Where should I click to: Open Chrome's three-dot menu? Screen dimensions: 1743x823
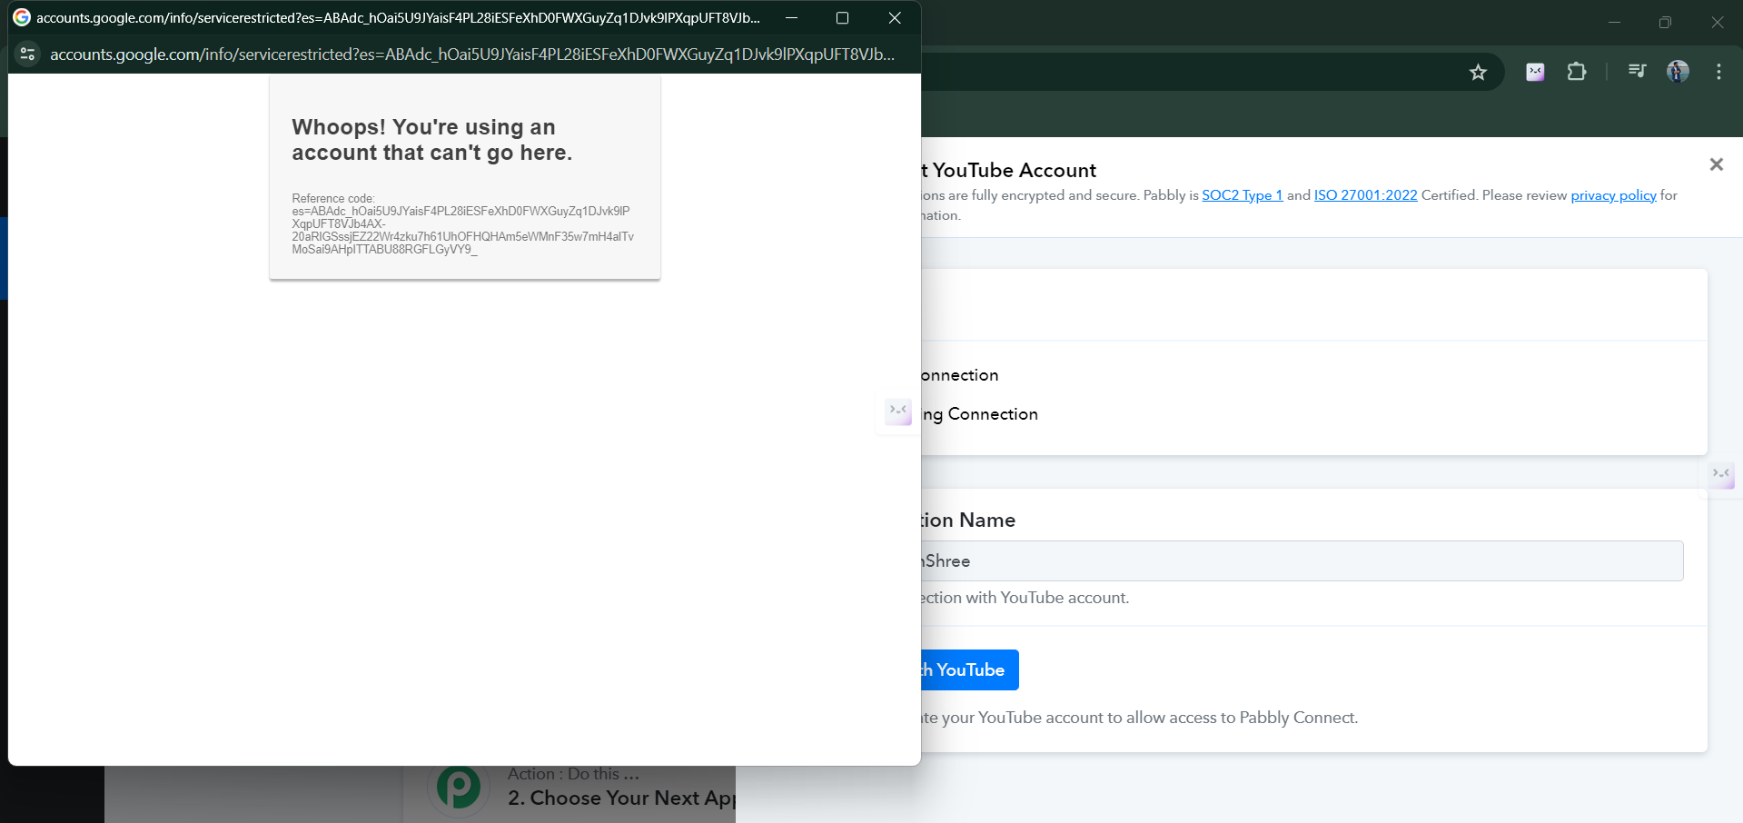coord(1718,72)
